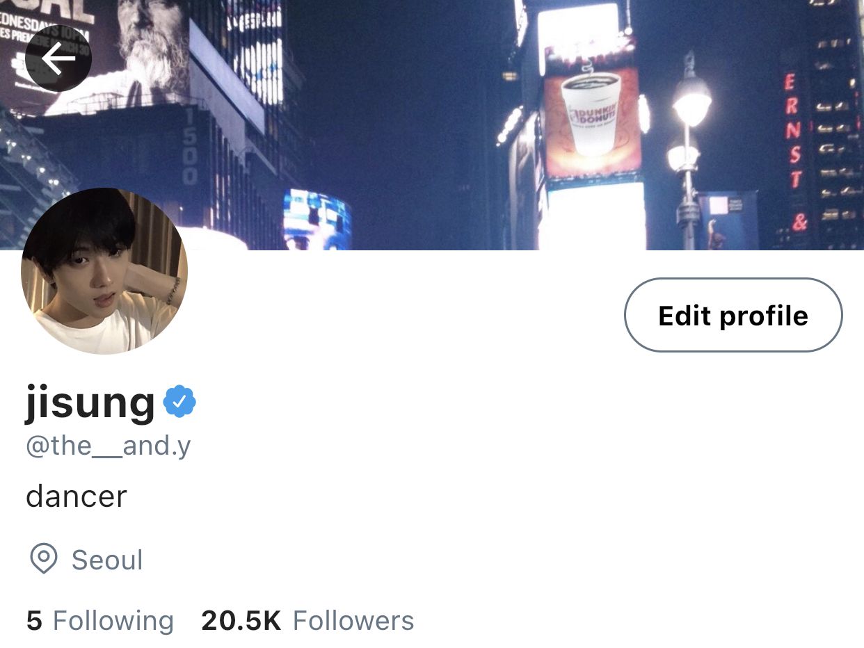Open the 20.5K Followers list

pyautogui.click(x=307, y=621)
